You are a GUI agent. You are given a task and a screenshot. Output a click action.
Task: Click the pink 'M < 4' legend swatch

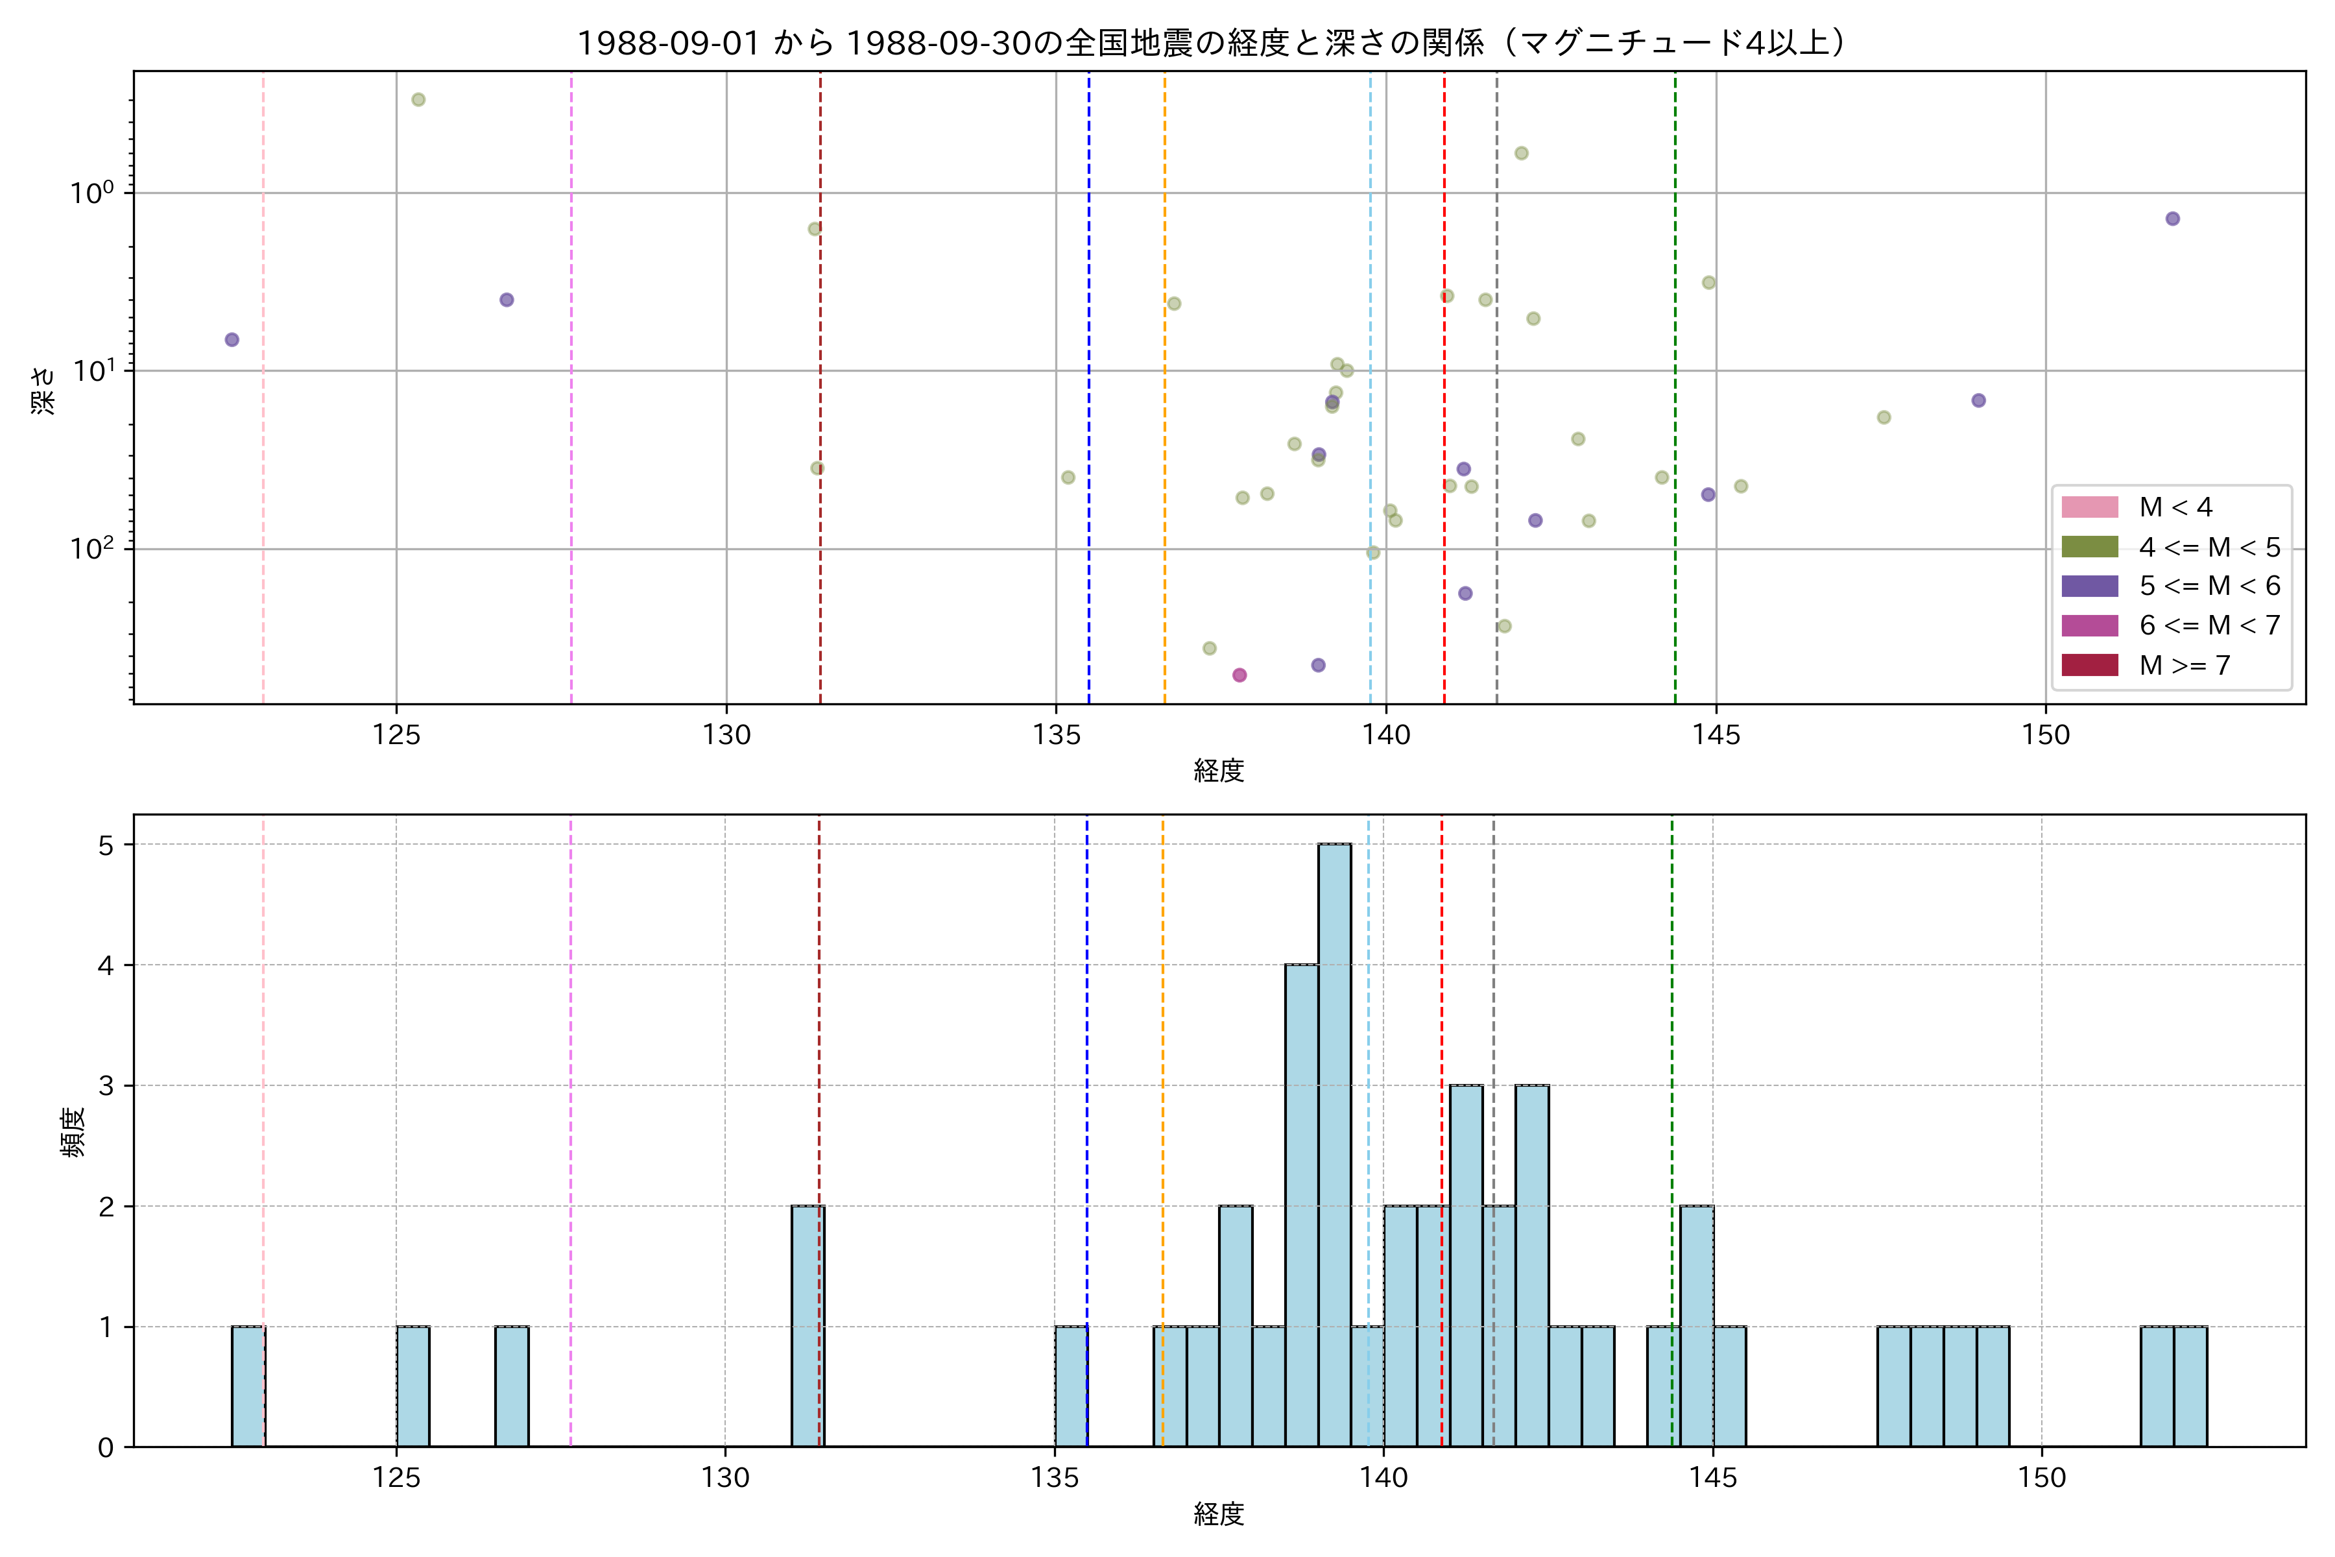click(x=2089, y=507)
